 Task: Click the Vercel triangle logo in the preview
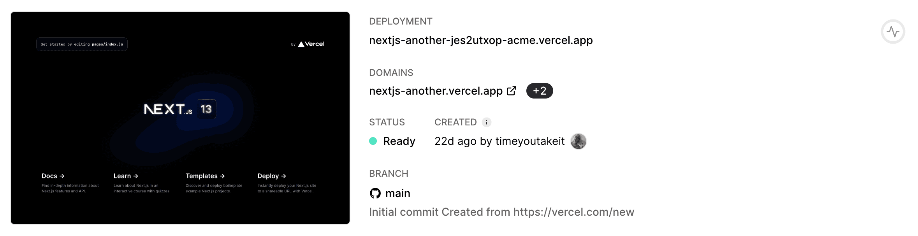coord(301,44)
